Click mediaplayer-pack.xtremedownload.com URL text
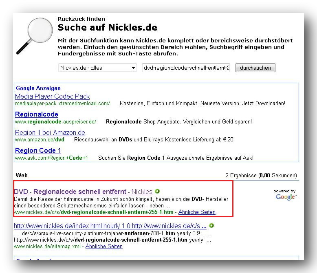The height and width of the screenshot is (273, 317). tap(62, 103)
